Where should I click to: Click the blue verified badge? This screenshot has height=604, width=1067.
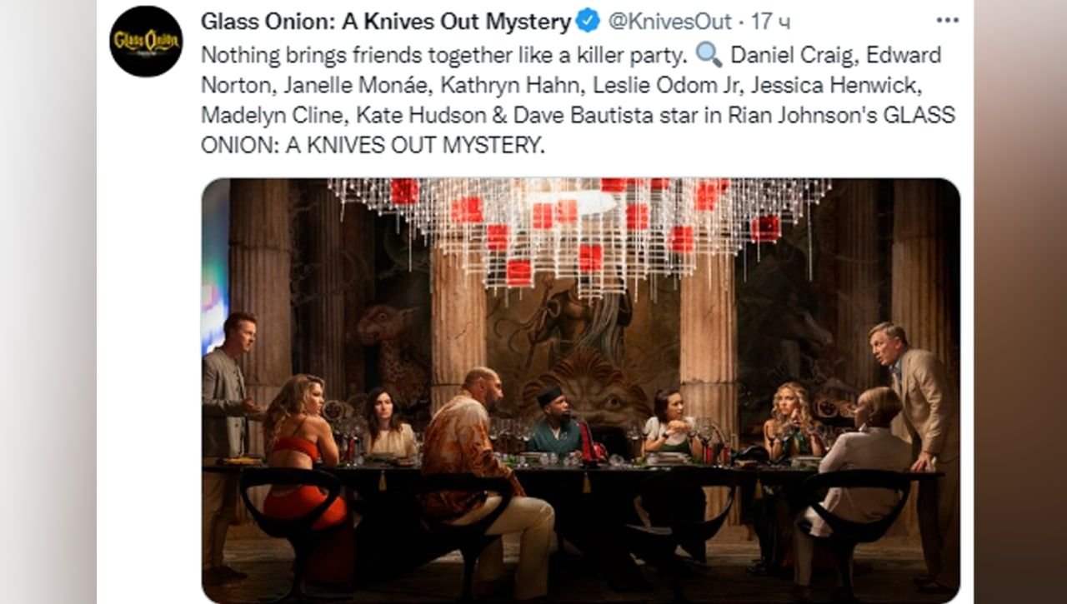(x=589, y=21)
